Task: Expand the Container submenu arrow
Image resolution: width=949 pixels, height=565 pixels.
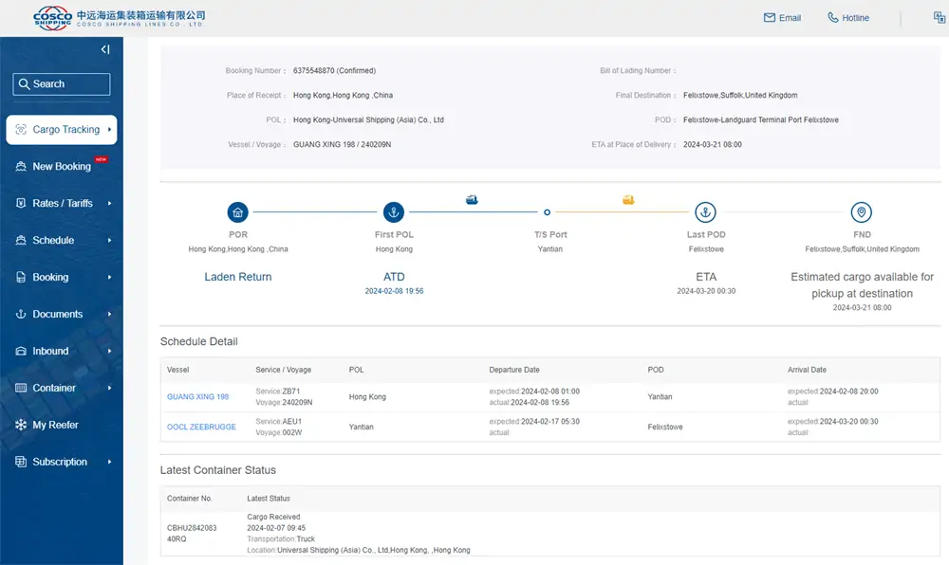Action: pos(109,388)
